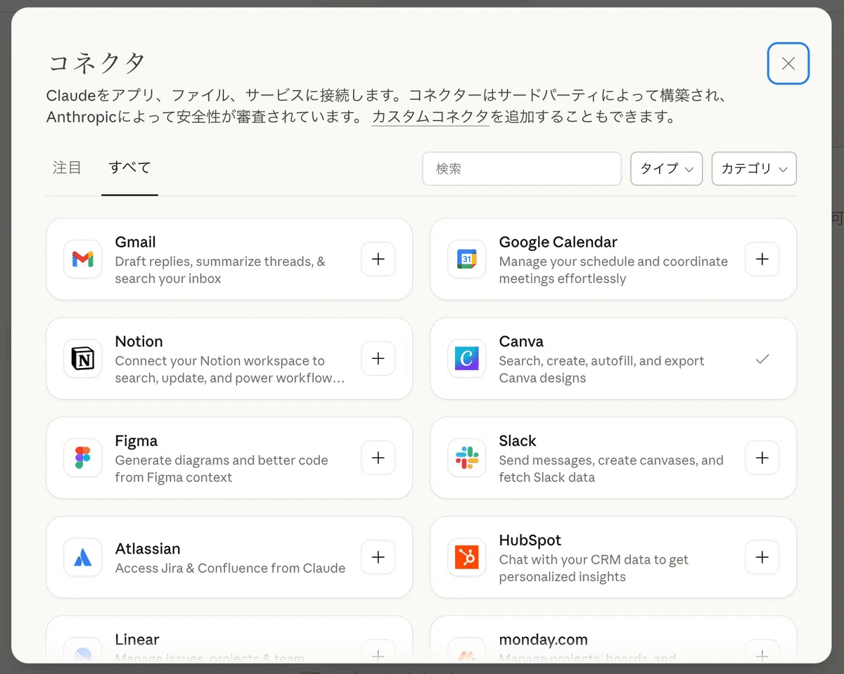Click the Canva logo icon

point(466,359)
